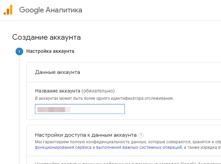
Task: Focus the Название аккаунта input field
Action: coord(80,109)
